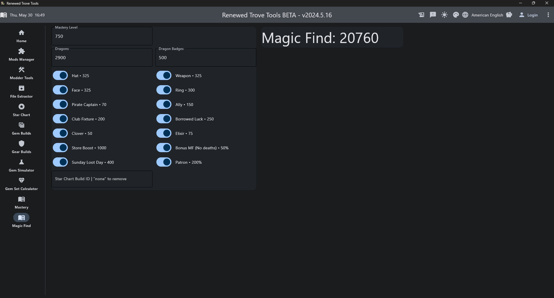Screen dimensions: 554x298
Task: Switch off the Store Boost toggle
Action: 60,148
